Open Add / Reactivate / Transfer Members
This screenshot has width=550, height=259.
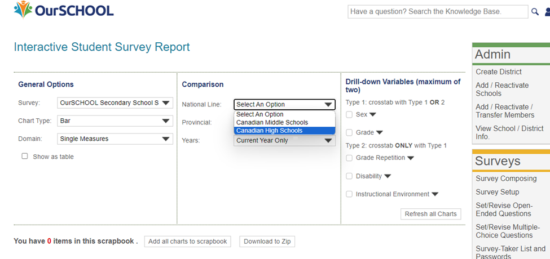click(505, 111)
